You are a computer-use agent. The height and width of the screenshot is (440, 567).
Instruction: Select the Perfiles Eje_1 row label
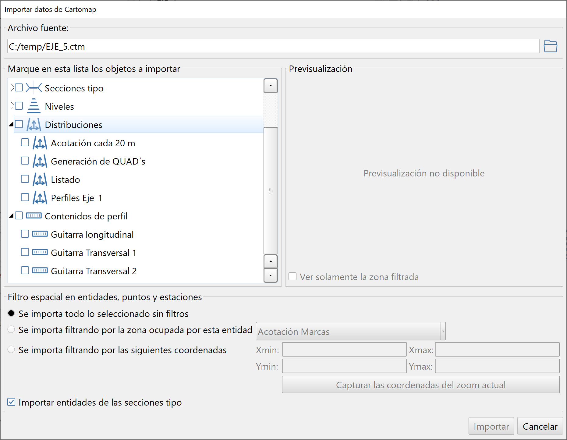[76, 198]
